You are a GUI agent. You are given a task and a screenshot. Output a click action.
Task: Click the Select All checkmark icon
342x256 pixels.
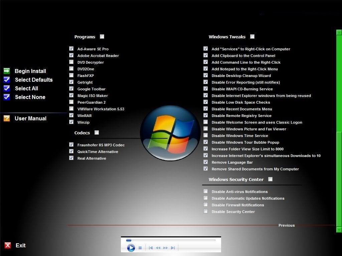point(7,88)
